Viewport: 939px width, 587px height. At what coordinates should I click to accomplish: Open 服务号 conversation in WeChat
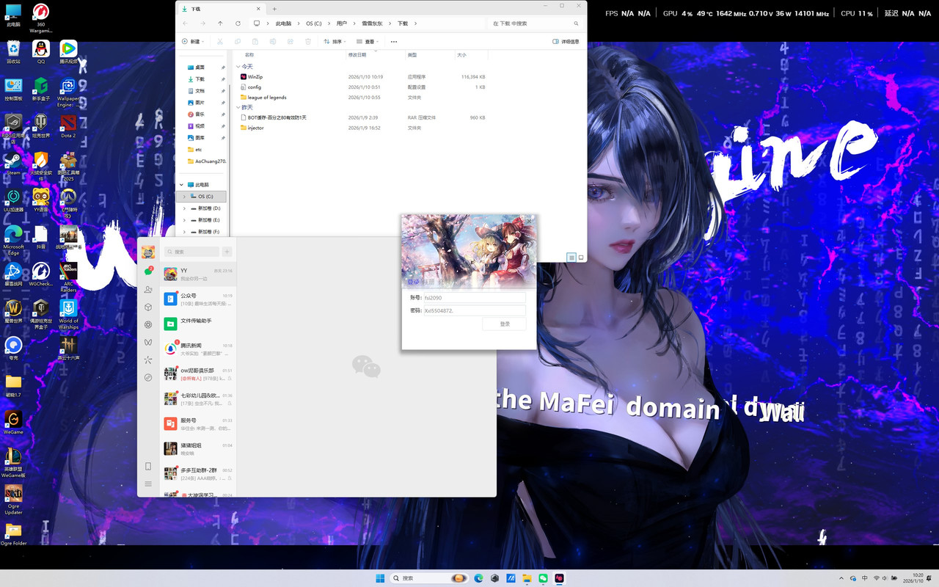tap(198, 423)
